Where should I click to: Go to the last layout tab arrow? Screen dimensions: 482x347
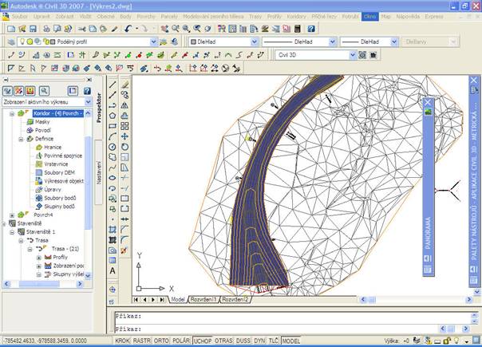tap(162, 299)
